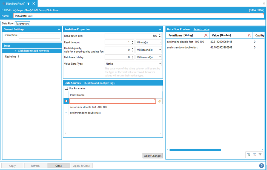Click the Apply Changes button
The image size is (267, 170).
(153, 156)
